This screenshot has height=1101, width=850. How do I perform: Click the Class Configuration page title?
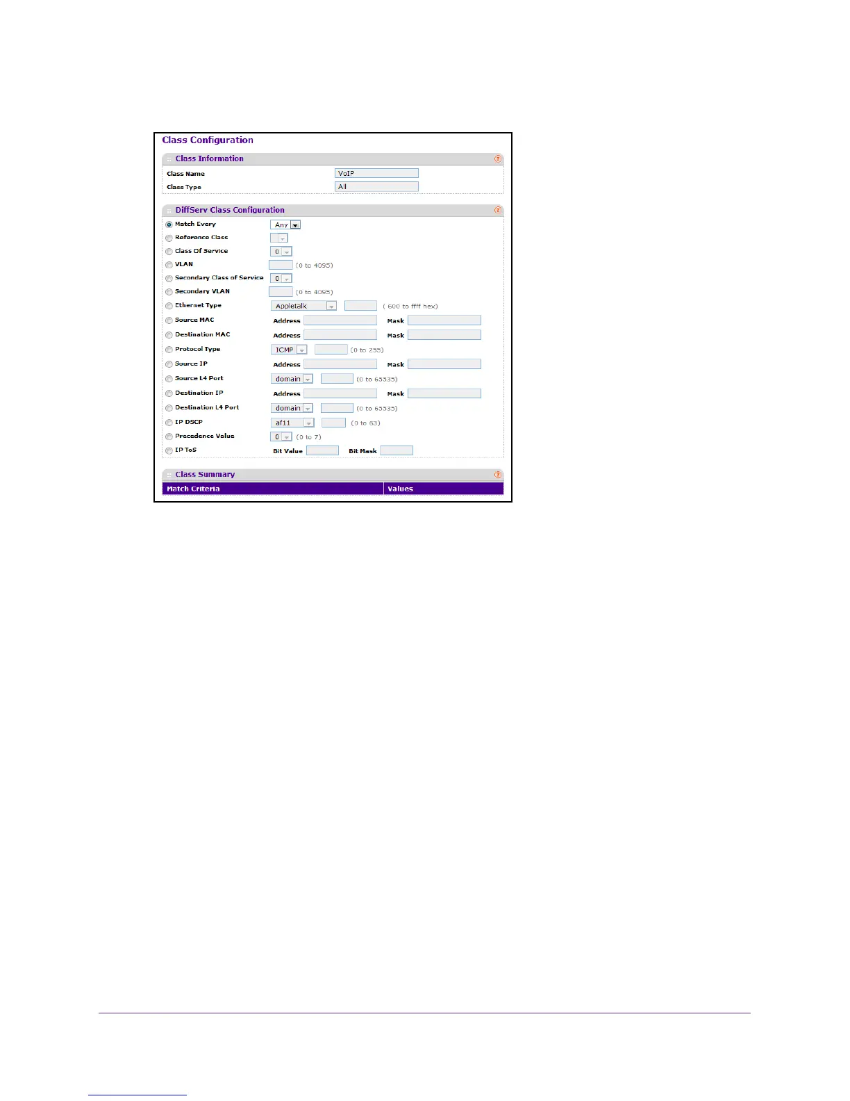[x=208, y=140]
